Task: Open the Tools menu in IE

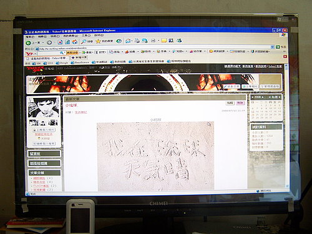Action: click(86, 36)
